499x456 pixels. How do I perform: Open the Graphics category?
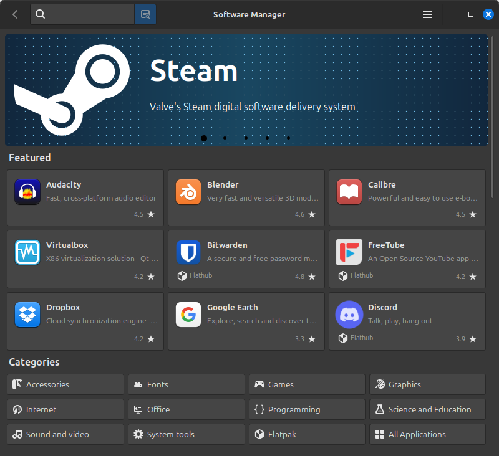427,384
